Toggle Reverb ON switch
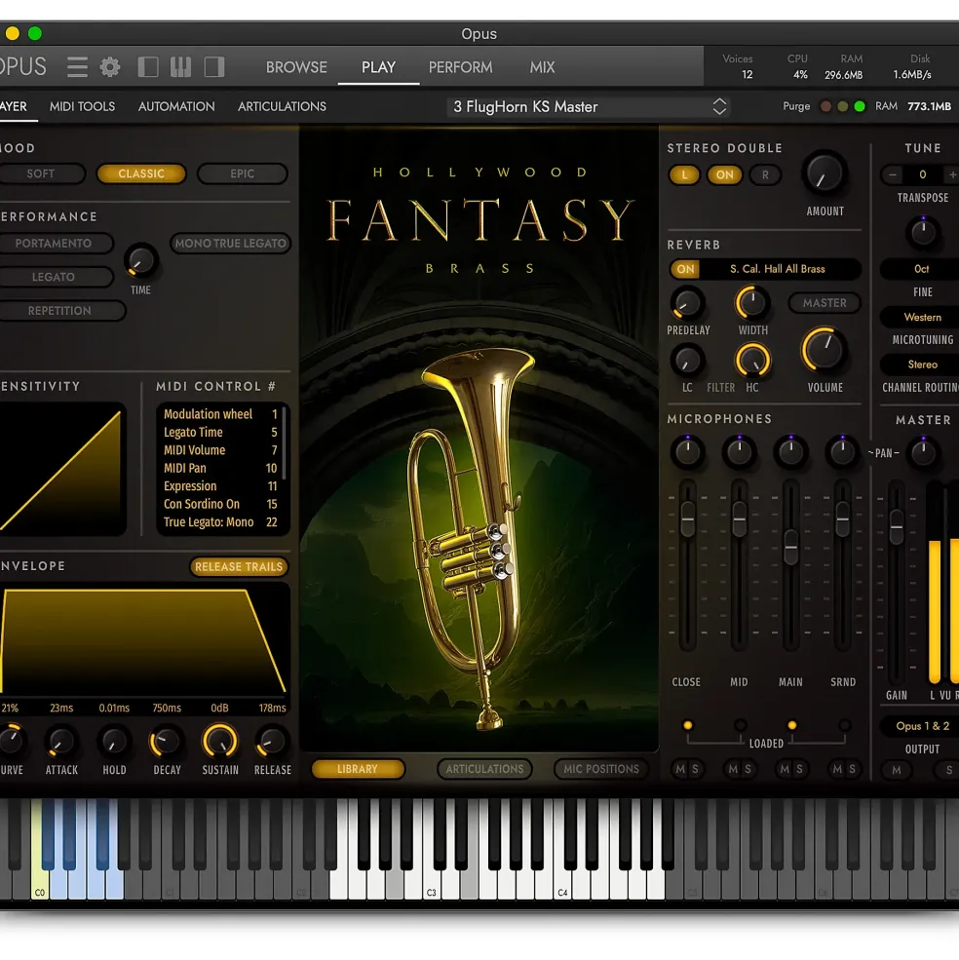The image size is (959, 960). [x=685, y=269]
